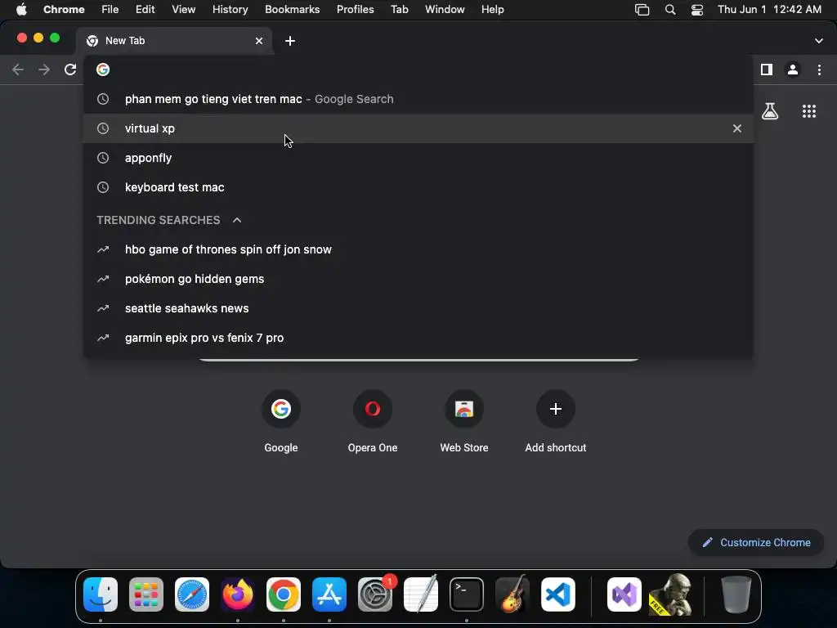This screenshot has height=628, width=837.
Task: Open the Web Store shortcut tile
Action: pos(464,422)
